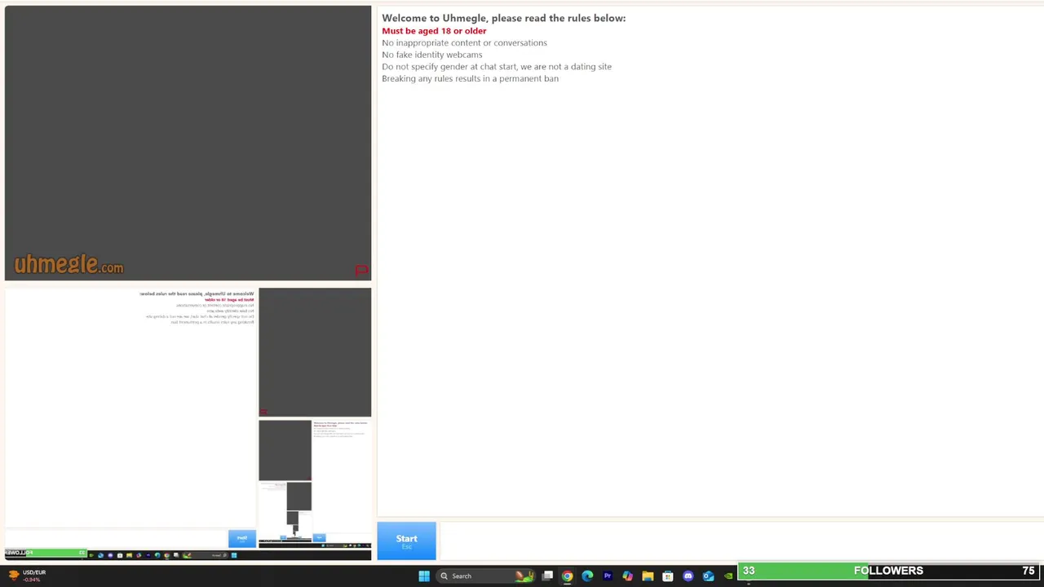The width and height of the screenshot is (1044, 587).
Task: Click the uhmegle.com logo
Action: point(69,264)
